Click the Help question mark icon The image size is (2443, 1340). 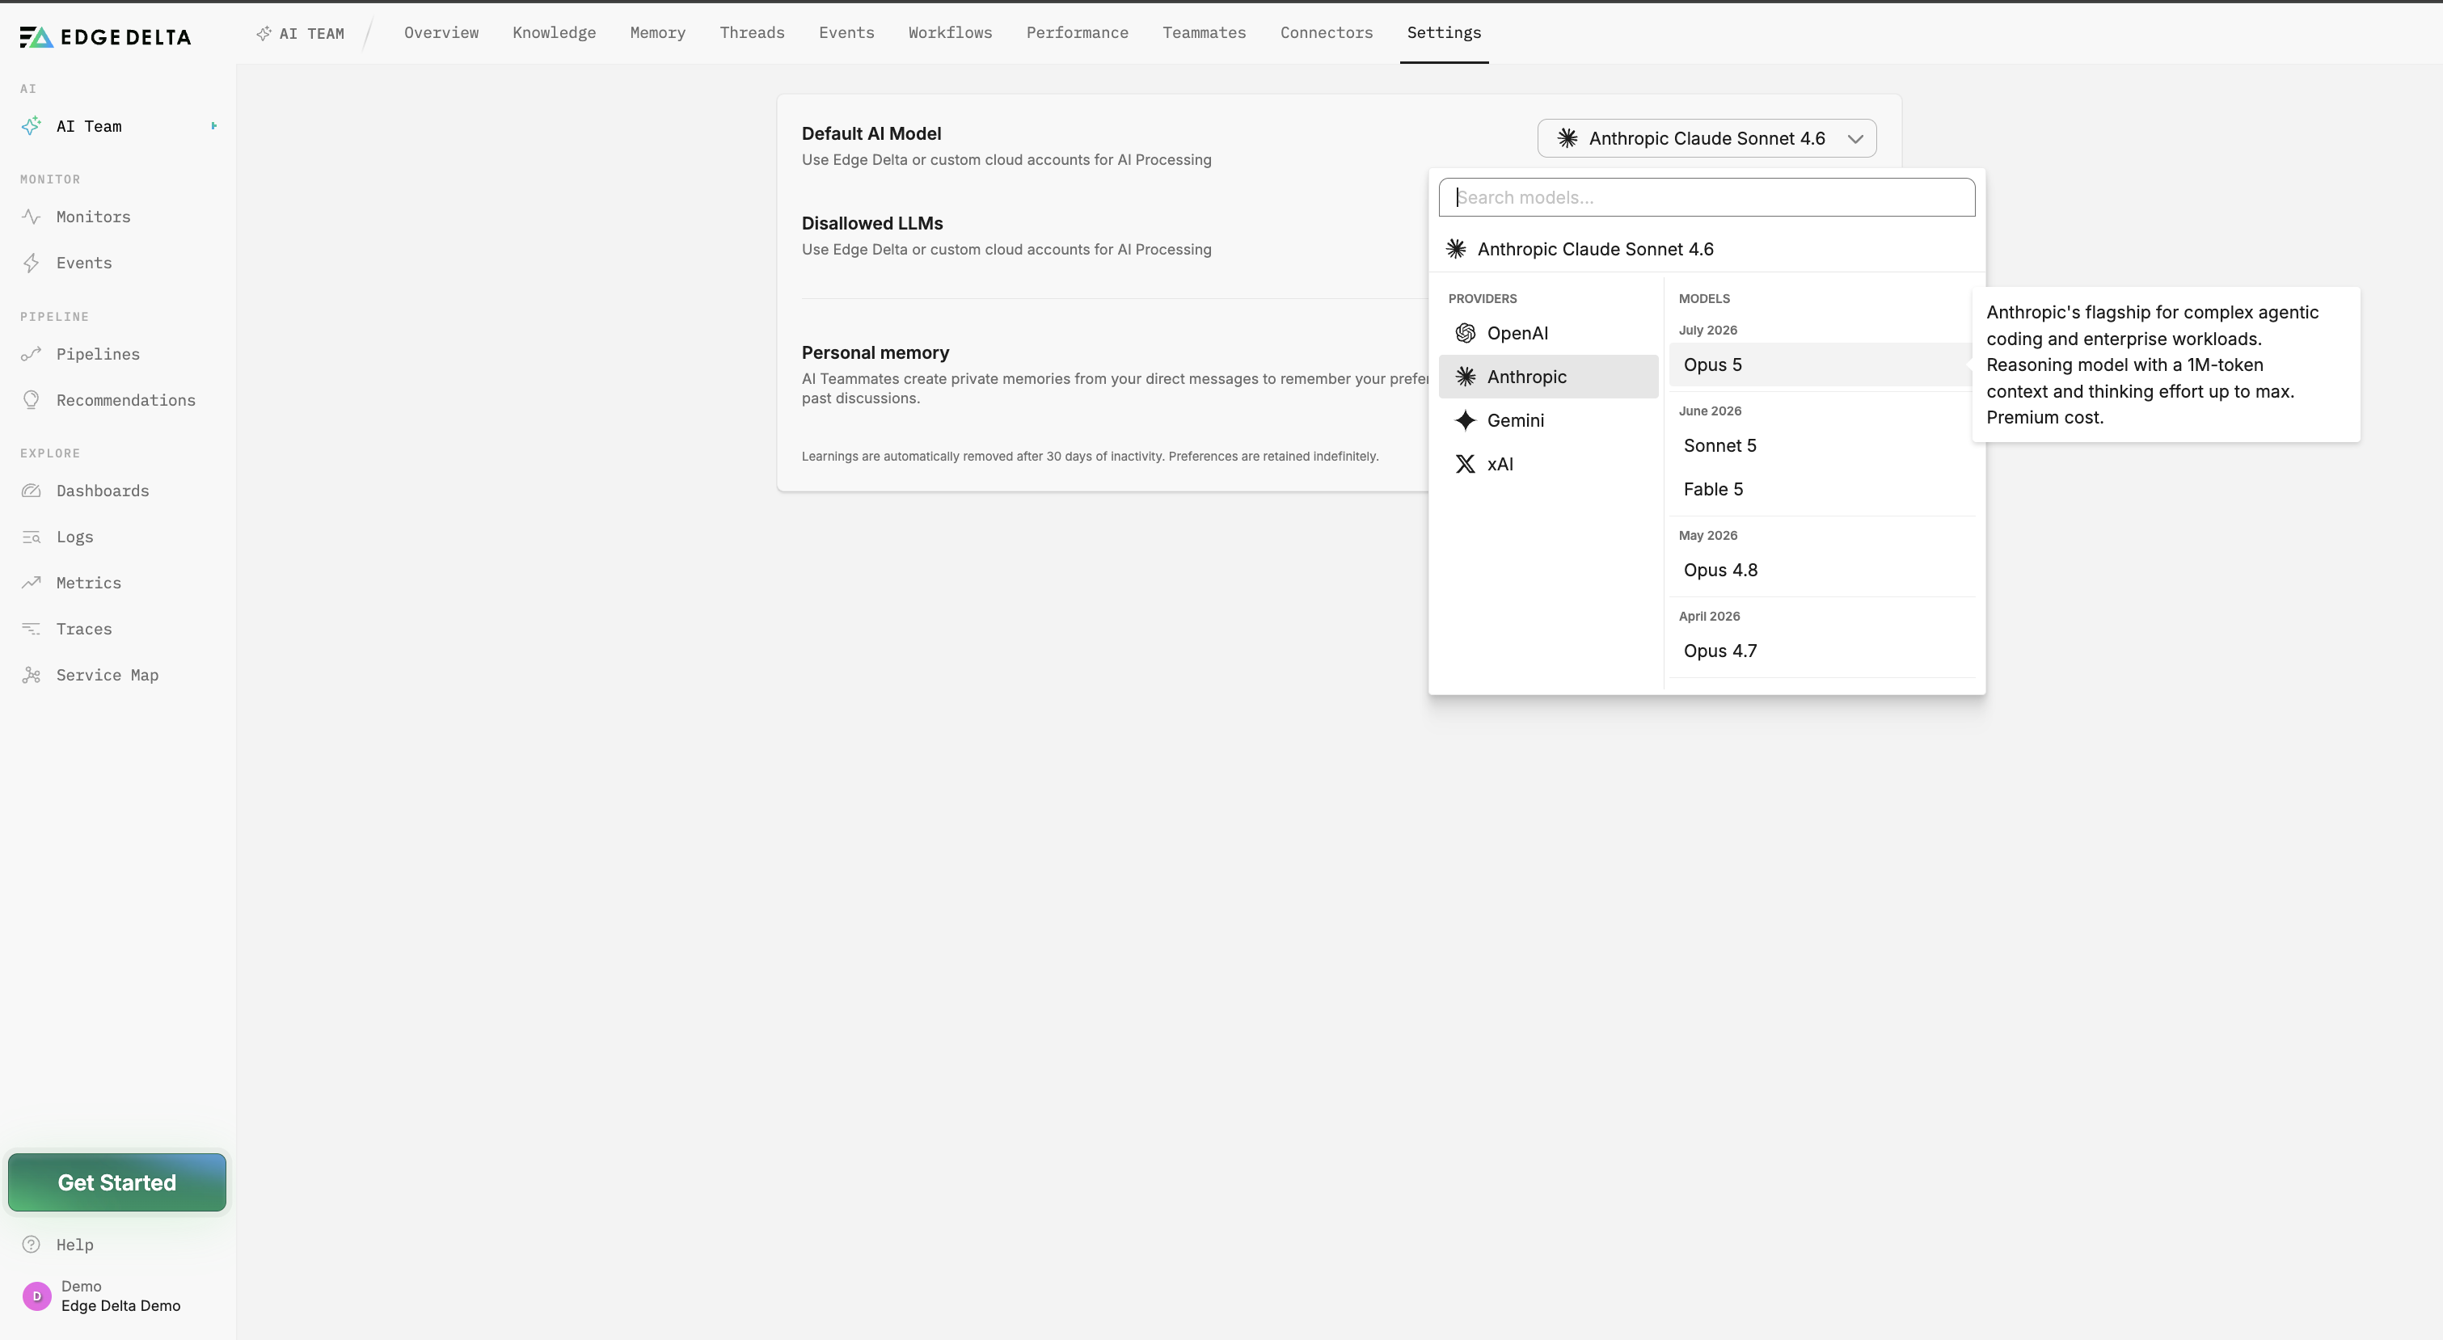coord(32,1244)
